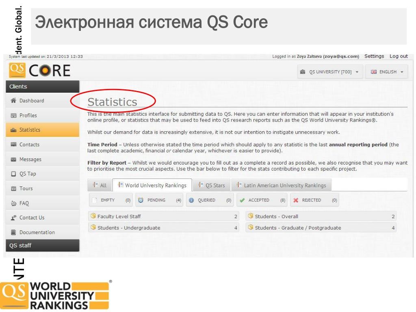Click the REJECTED red cross icon

pos(296,200)
